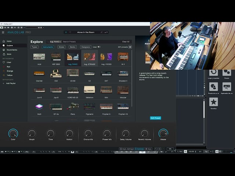Select the CZ instrument
This screenshot has width=235, height=176.
pos(90,75)
